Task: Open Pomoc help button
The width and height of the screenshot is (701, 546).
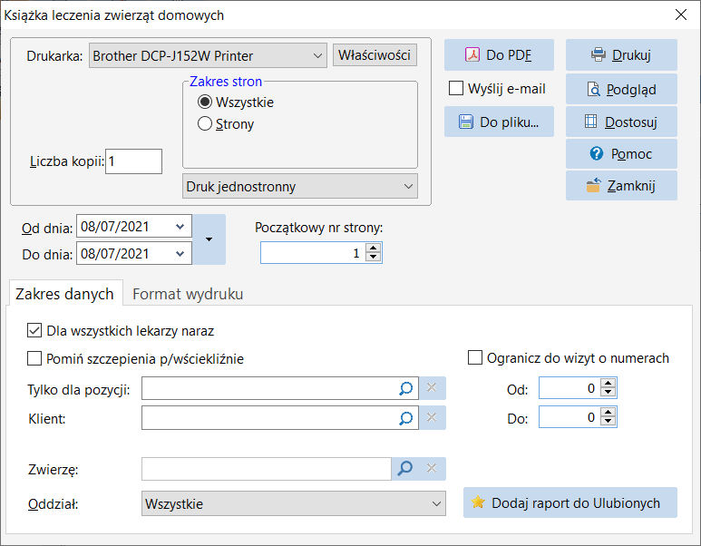Action: click(621, 154)
